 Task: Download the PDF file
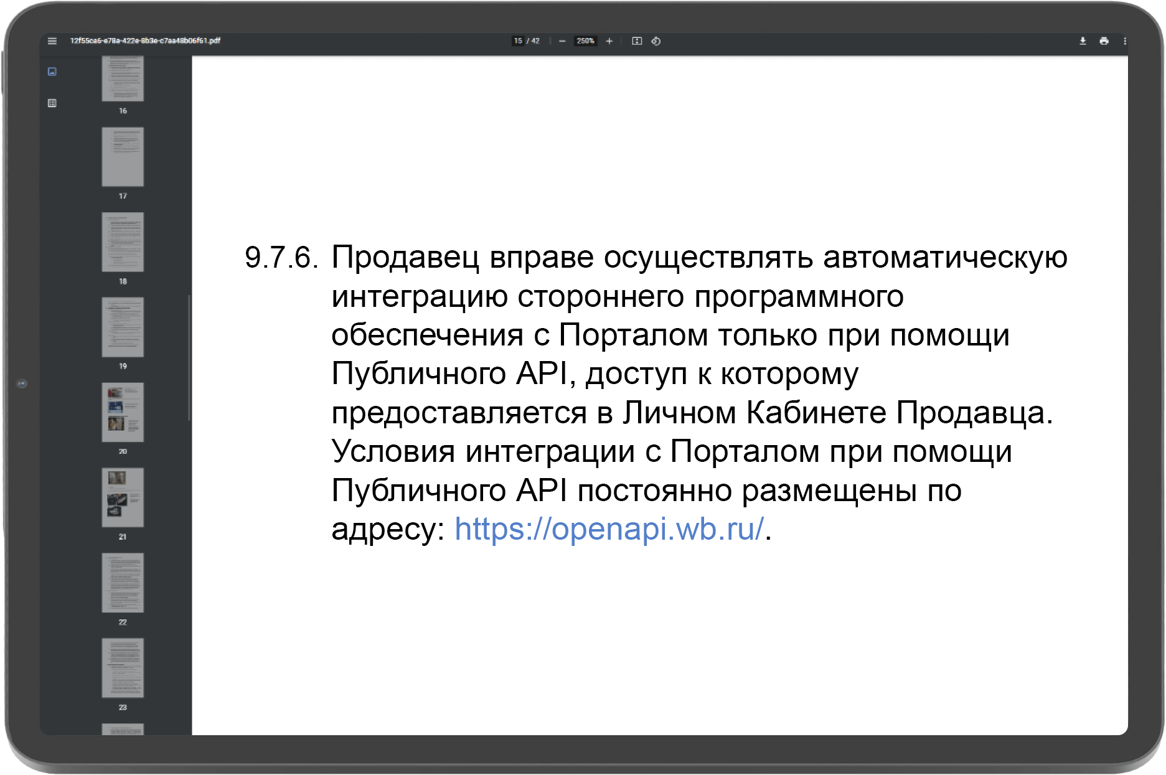point(1083,41)
